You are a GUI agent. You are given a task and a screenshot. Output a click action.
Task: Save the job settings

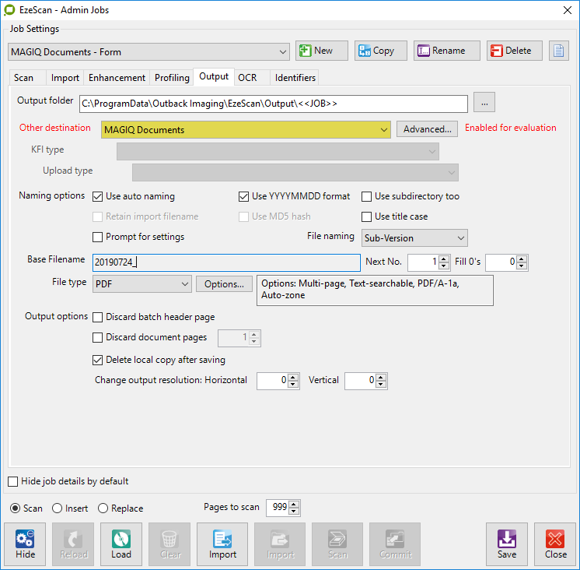506,544
